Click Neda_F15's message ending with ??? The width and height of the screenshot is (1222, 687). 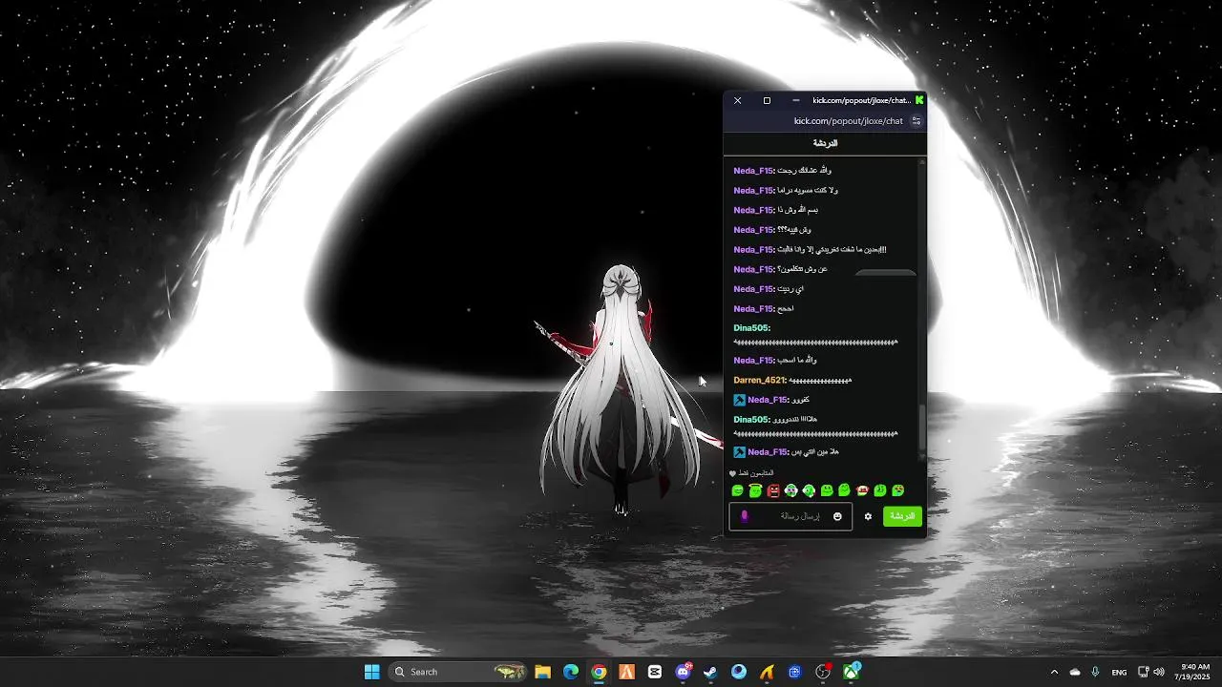tap(772, 230)
